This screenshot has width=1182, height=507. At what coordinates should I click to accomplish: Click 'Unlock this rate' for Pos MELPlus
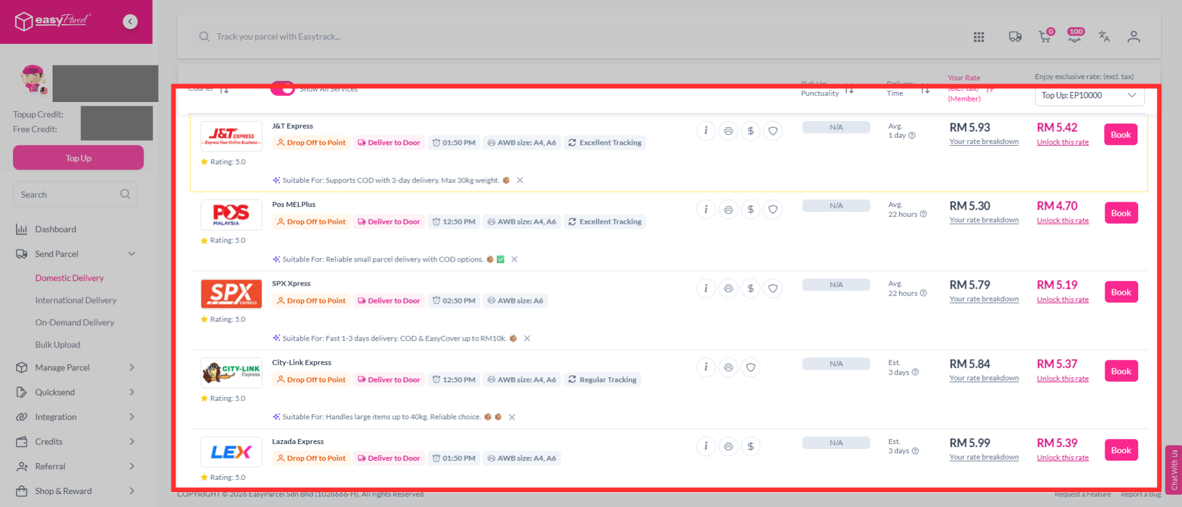[x=1063, y=221]
